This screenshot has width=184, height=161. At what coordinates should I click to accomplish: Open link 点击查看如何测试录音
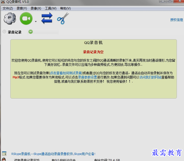point(66,73)
